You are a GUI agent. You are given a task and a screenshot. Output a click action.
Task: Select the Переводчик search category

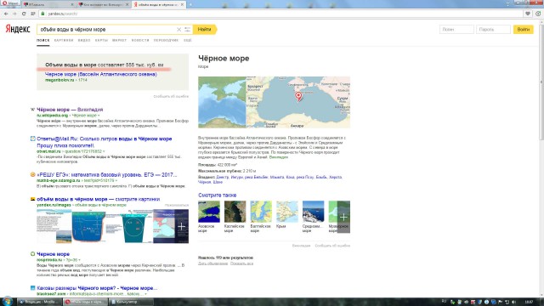coord(166,40)
